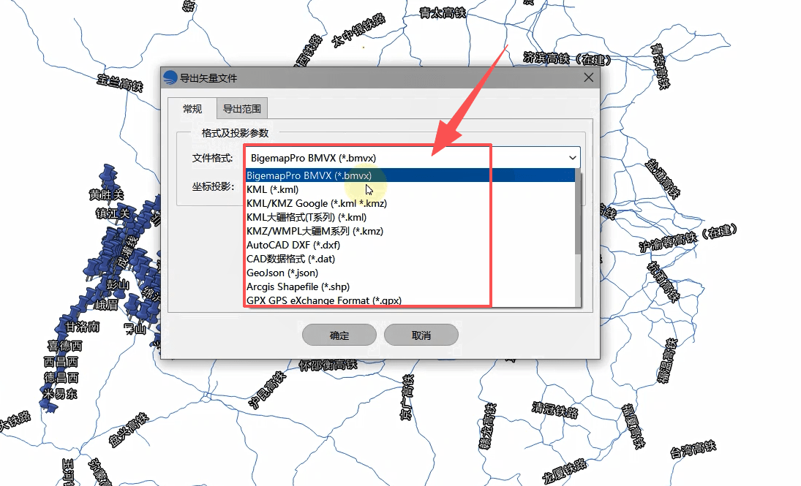
Task: Cancel the dialog with 取消 button
Action: [x=421, y=335]
